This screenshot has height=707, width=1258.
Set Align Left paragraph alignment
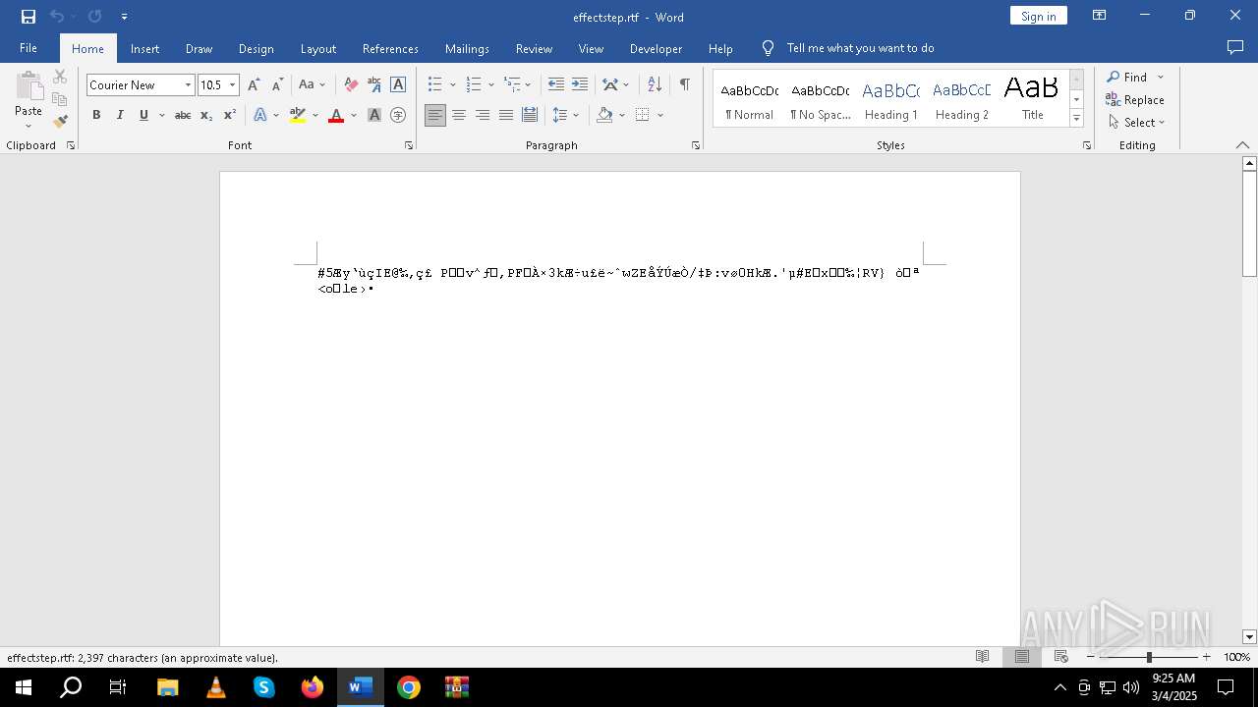point(435,115)
